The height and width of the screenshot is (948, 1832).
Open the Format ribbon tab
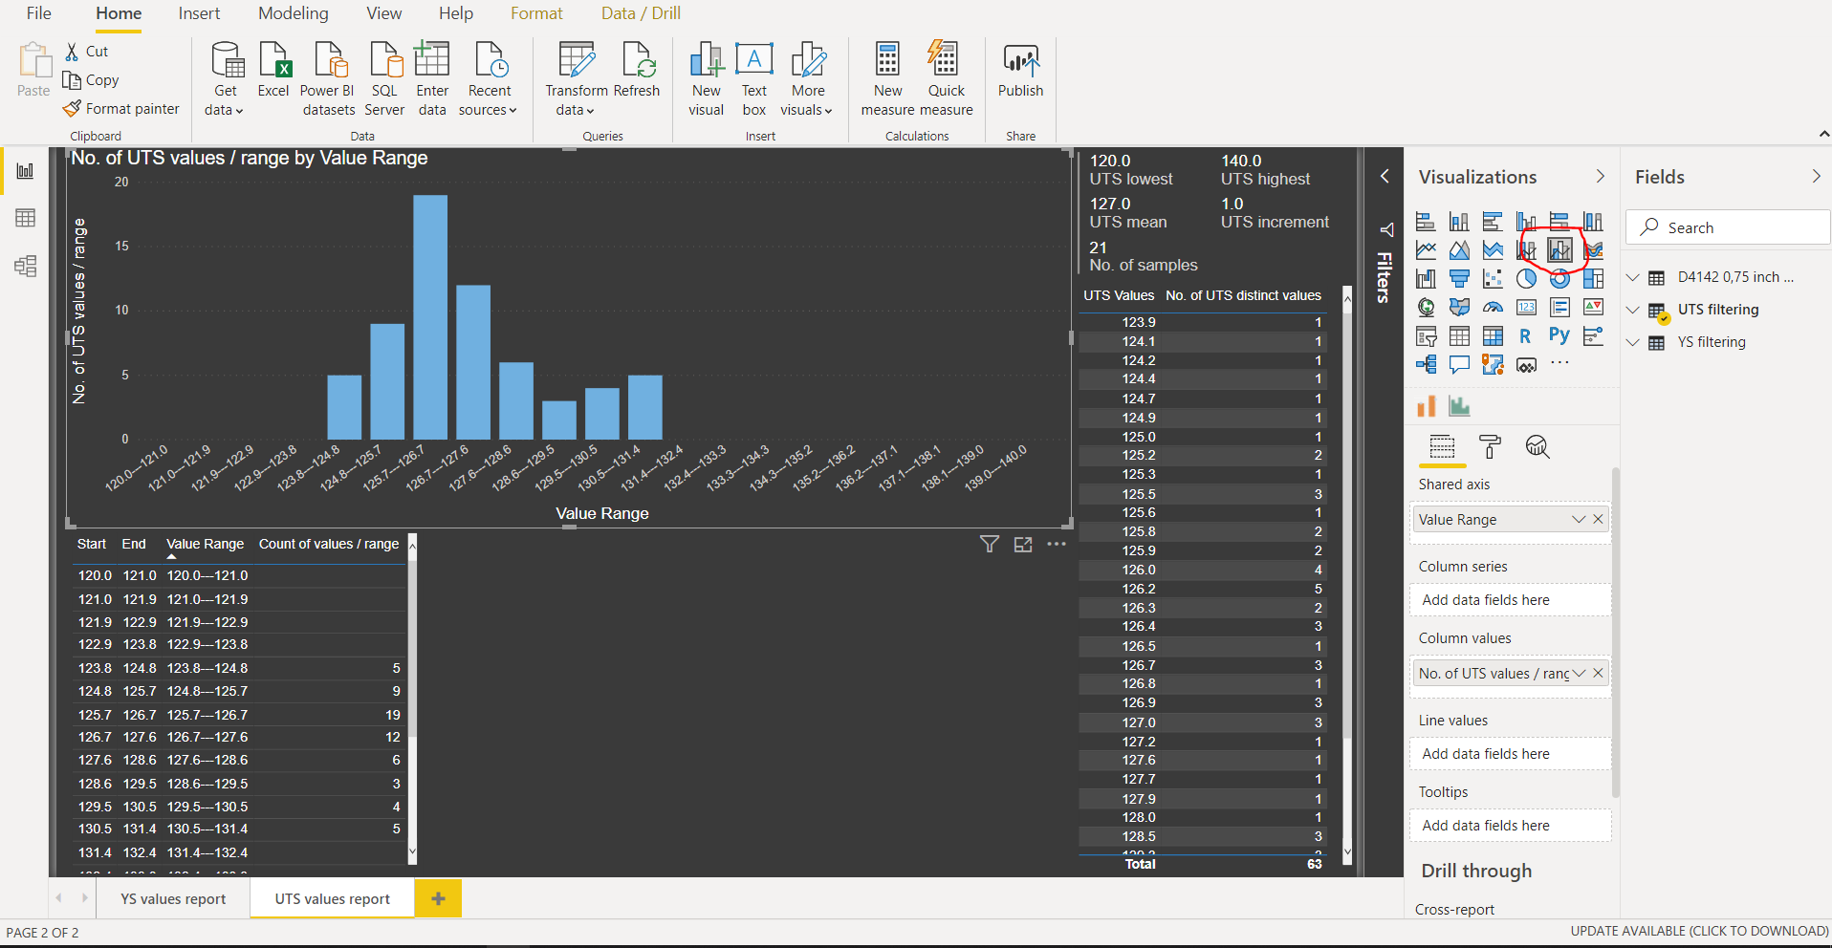point(536,13)
